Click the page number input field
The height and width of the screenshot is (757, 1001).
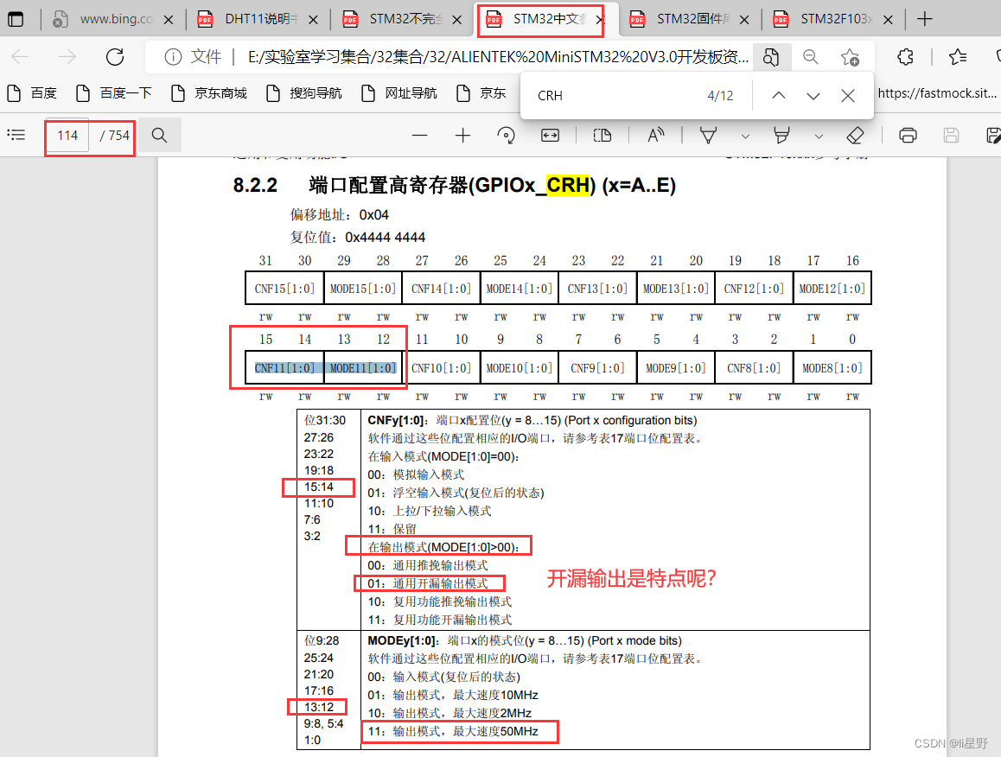67,136
